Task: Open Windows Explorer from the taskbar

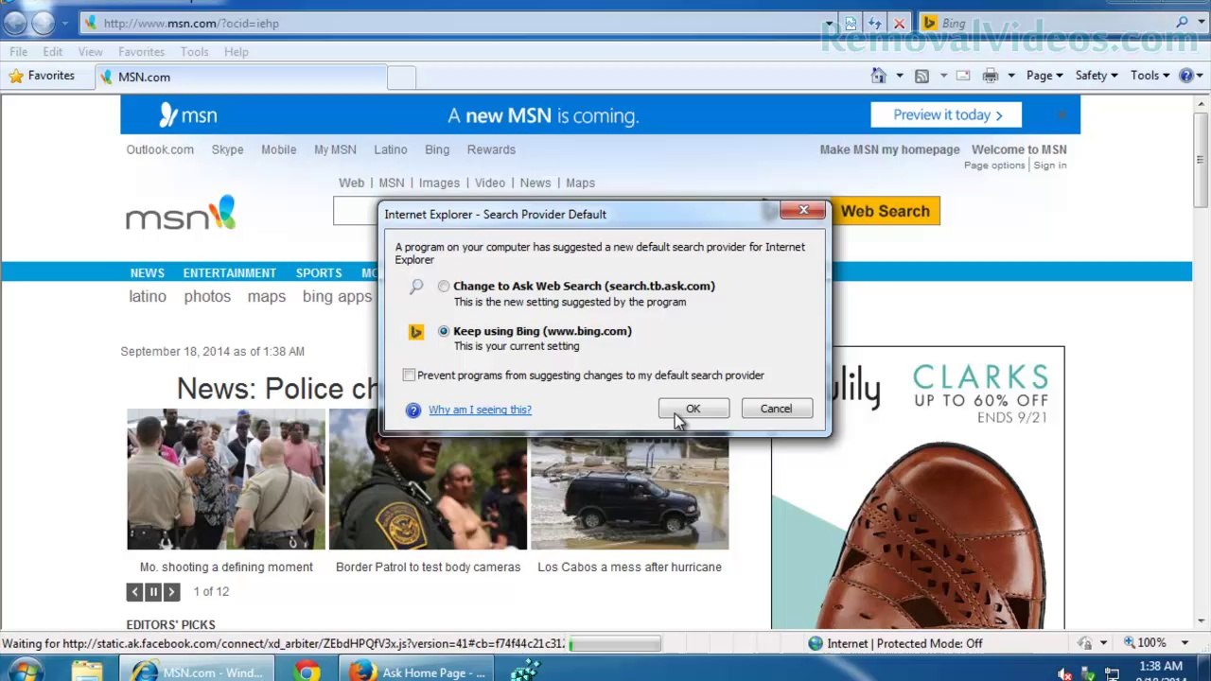Action: (87, 671)
